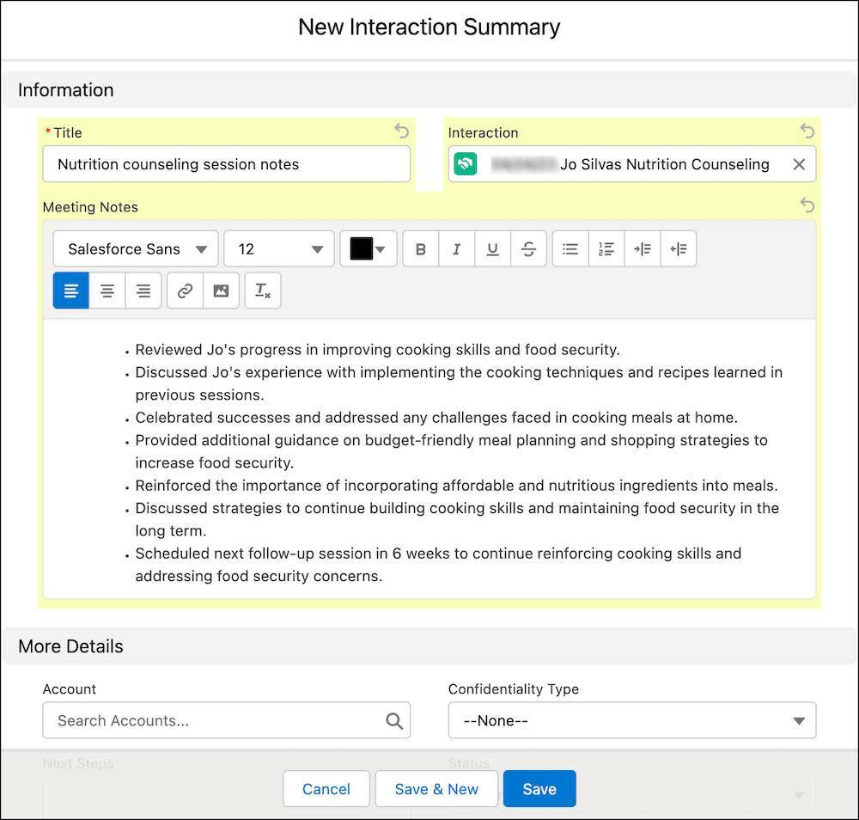
Task: Select the bulleted list icon
Action: (x=570, y=248)
